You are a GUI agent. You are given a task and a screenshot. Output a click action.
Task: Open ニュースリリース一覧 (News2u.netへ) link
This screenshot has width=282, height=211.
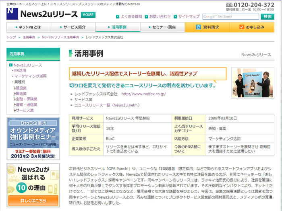pyautogui.click(x=107, y=105)
